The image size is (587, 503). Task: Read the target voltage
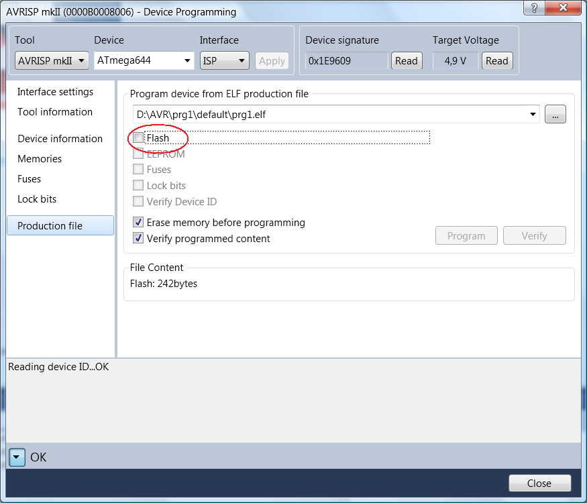497,60
